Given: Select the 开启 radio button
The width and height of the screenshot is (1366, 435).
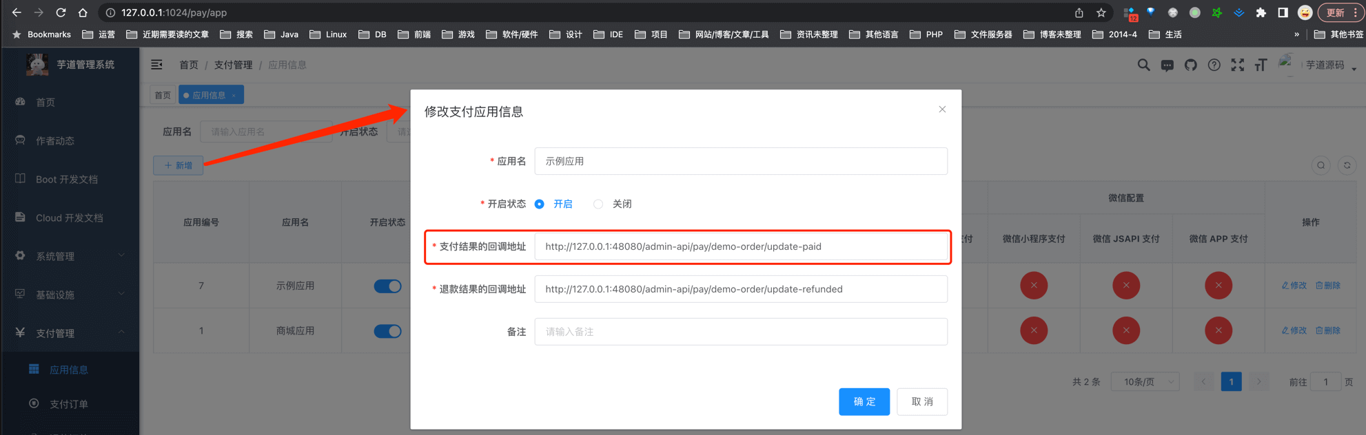Looking at the screenshot, I should point(540,204).
